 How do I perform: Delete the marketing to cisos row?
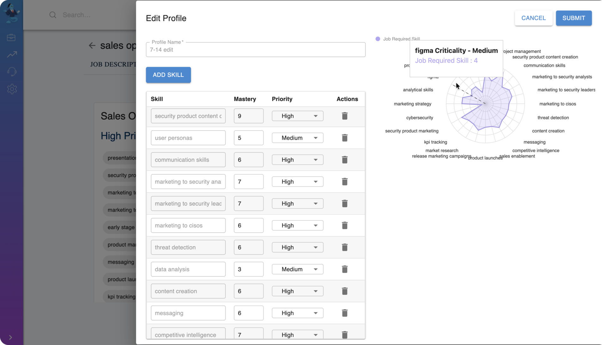[x=345, y=225]
